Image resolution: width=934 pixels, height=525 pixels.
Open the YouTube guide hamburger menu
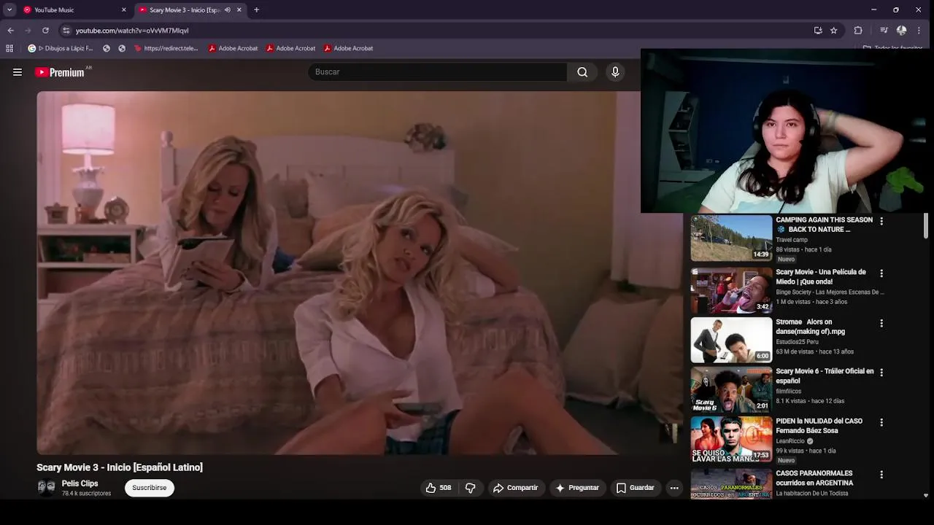(x=18, y=72)
